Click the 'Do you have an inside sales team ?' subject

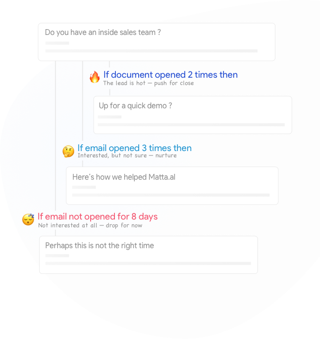coord(103,33)
